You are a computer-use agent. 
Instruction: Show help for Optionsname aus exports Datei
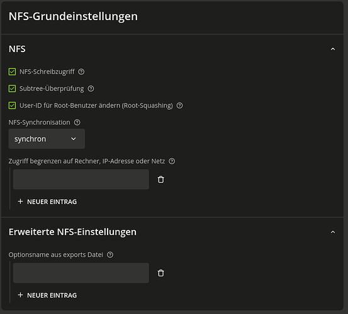pos(110,255)
